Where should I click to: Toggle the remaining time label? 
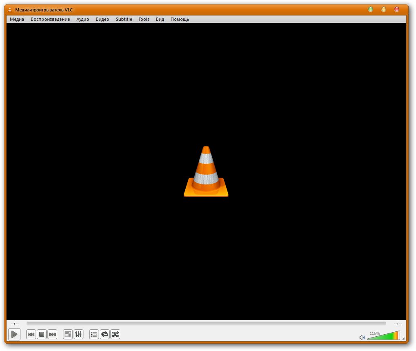coord(398,324)
